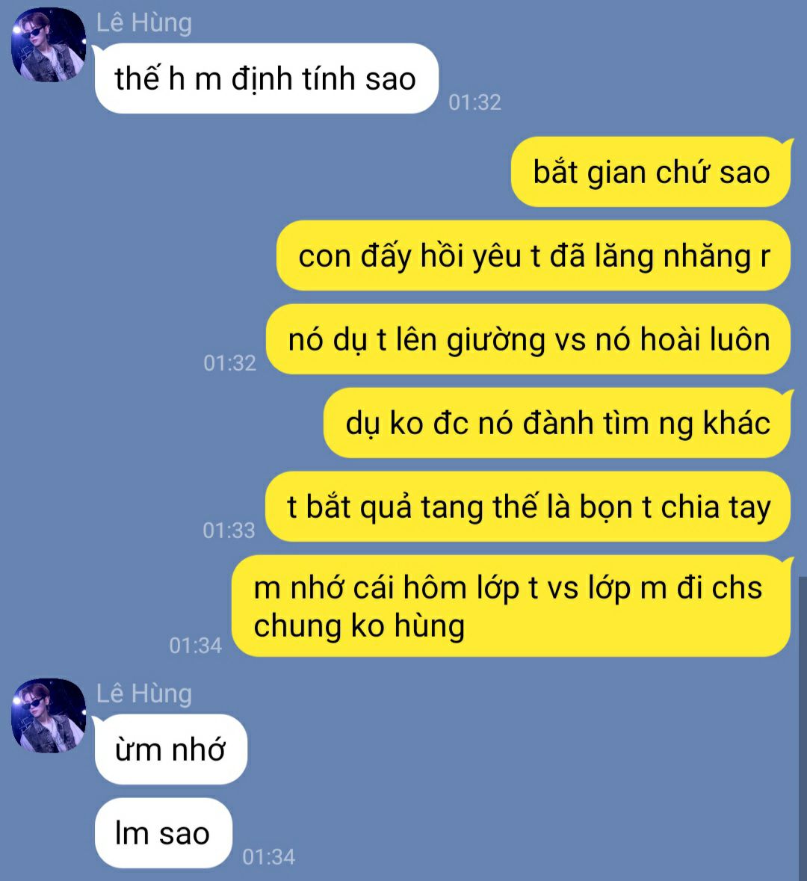
Task: Select message 'thế h m định tính sao'
Action: tap(266, 78)
